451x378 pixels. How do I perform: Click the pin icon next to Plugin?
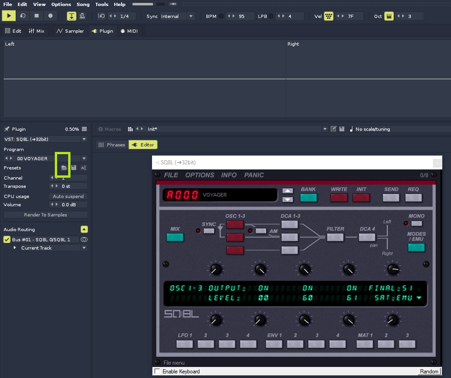(x=7, y=129)
